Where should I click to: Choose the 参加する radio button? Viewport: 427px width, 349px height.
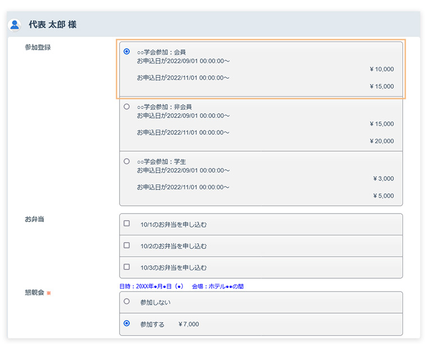click(126, 323)
